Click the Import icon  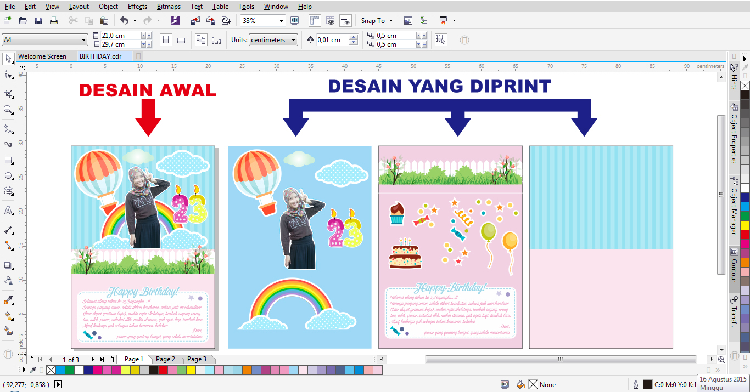pyautogui.click(x=195, y=21)
